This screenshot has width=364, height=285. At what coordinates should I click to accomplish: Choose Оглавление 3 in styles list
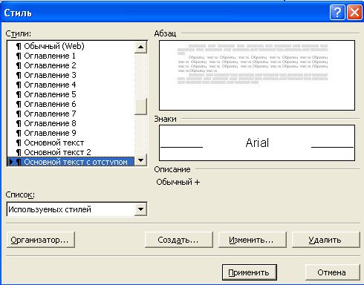(71, 75)
